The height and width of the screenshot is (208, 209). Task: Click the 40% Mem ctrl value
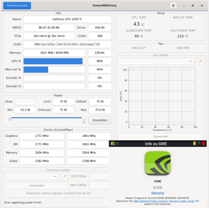click(x=100, y=70)
